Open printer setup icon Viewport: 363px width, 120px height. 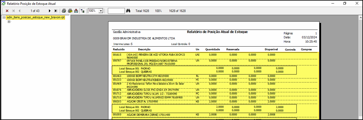[70, 11]
